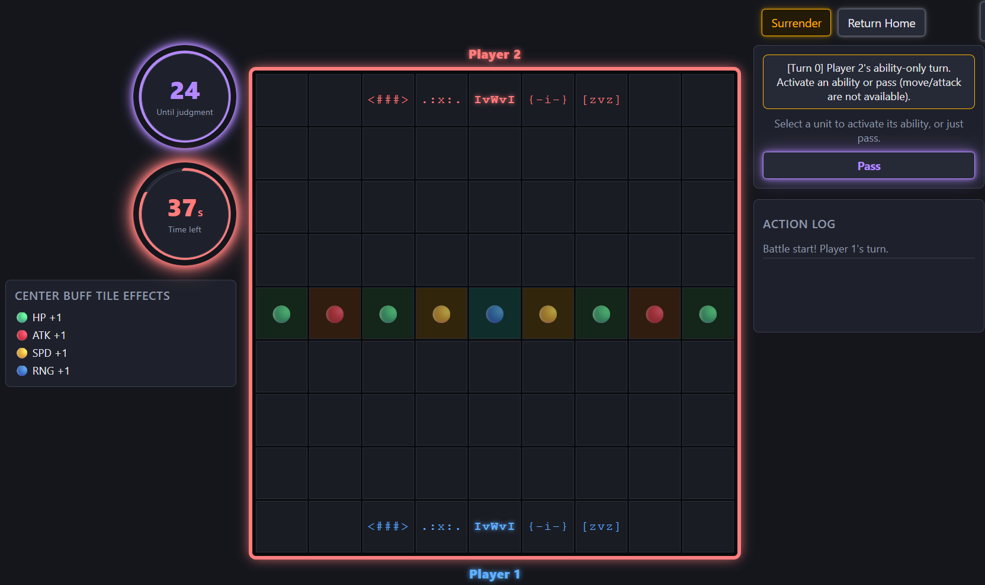The height and width of the screenshot is (585, 985).
Task: Click yellow SPD +1 legend dot
Action: [x=22, y=353]
